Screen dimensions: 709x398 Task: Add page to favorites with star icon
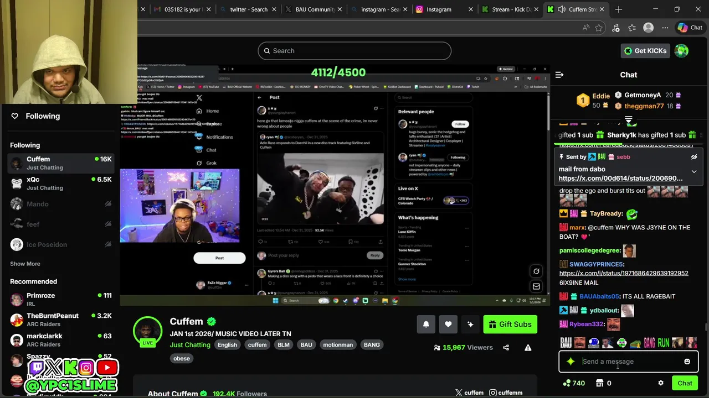(x=599, y=28)
